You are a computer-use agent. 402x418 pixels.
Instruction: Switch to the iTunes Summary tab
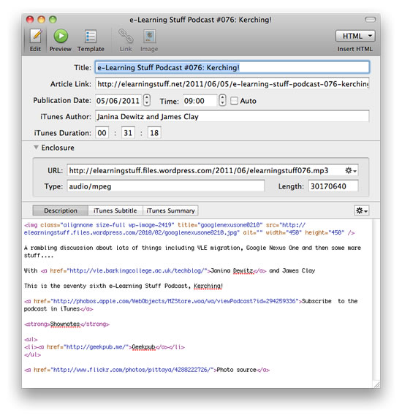[x=170, y=210]
